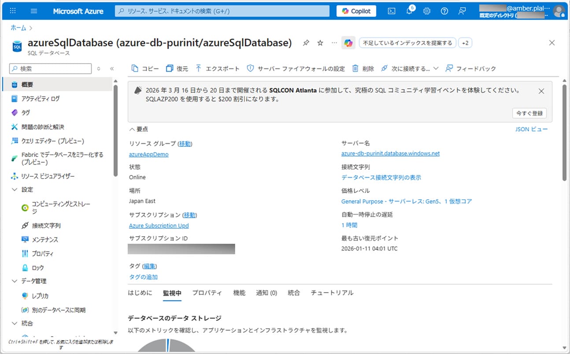Viewport: 570px width, 354px height.
Task: Collapse the 要点 essentials section
Action: [x=132, y=129]
